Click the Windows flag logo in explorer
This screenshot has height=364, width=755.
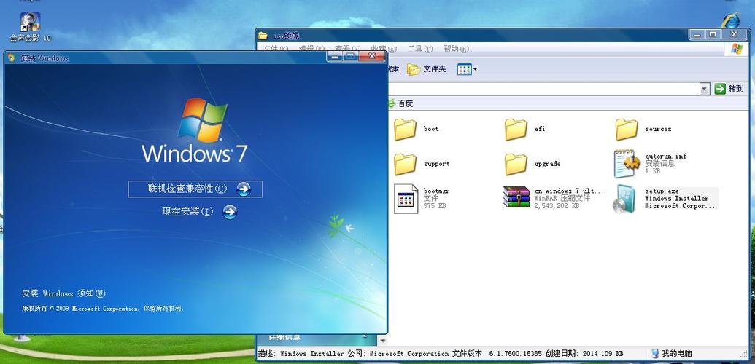pyautogui.click(x=737, y=49)
